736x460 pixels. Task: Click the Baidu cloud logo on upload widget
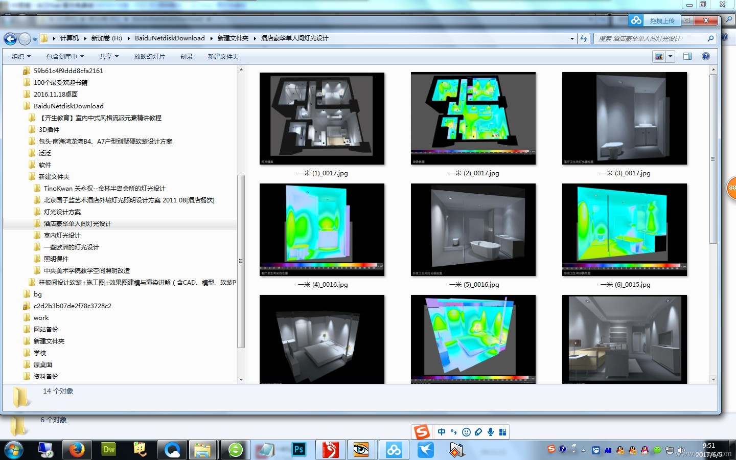636,20
